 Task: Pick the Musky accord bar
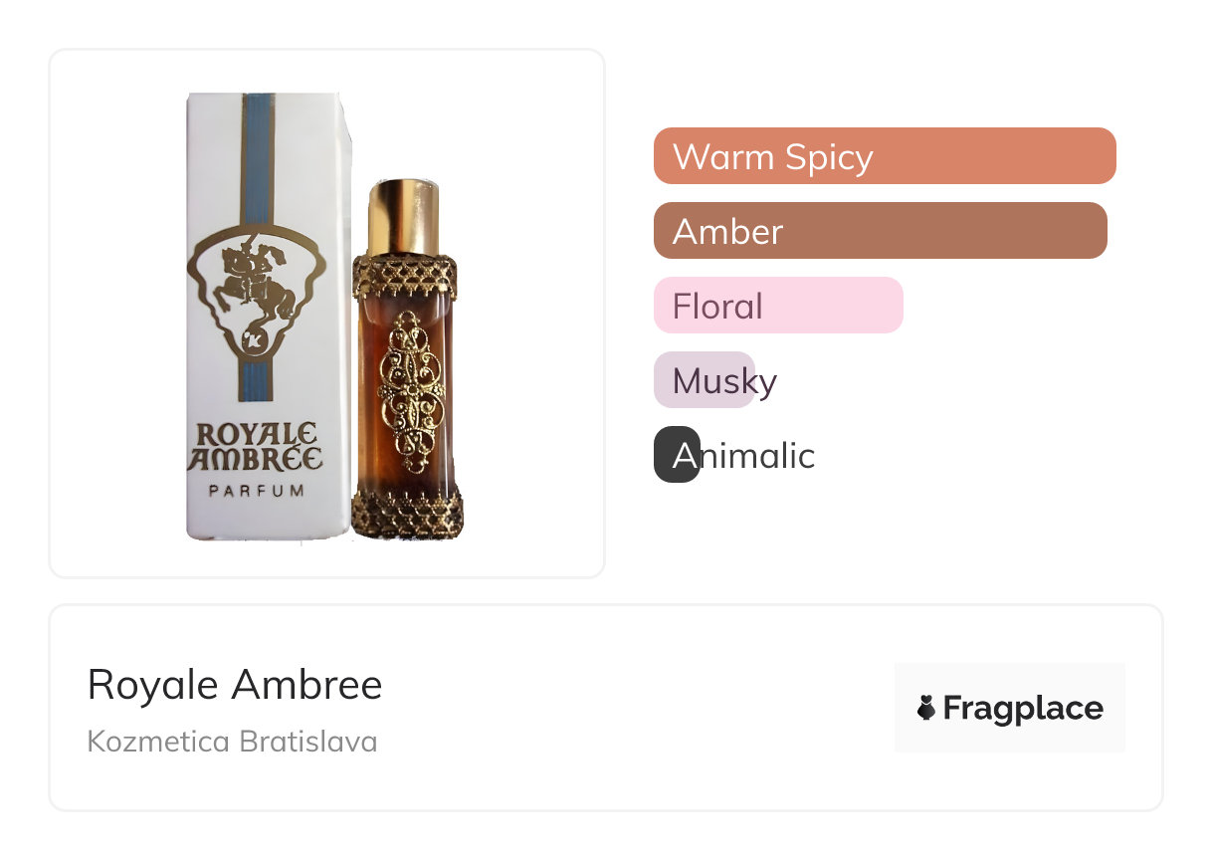705,380
